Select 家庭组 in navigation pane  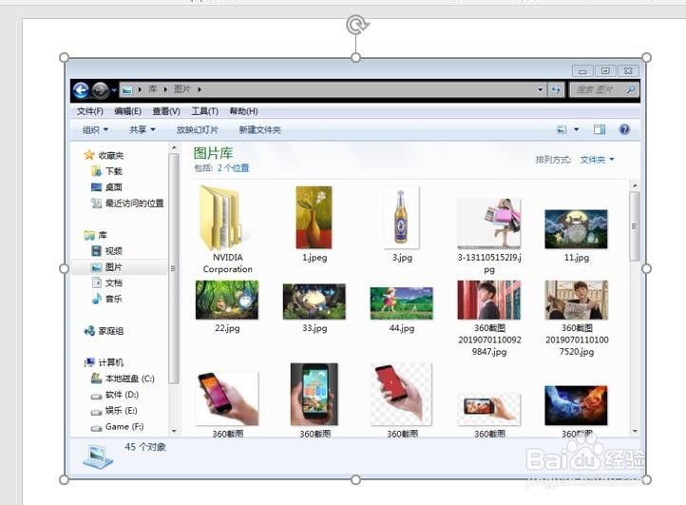point(104,331)
